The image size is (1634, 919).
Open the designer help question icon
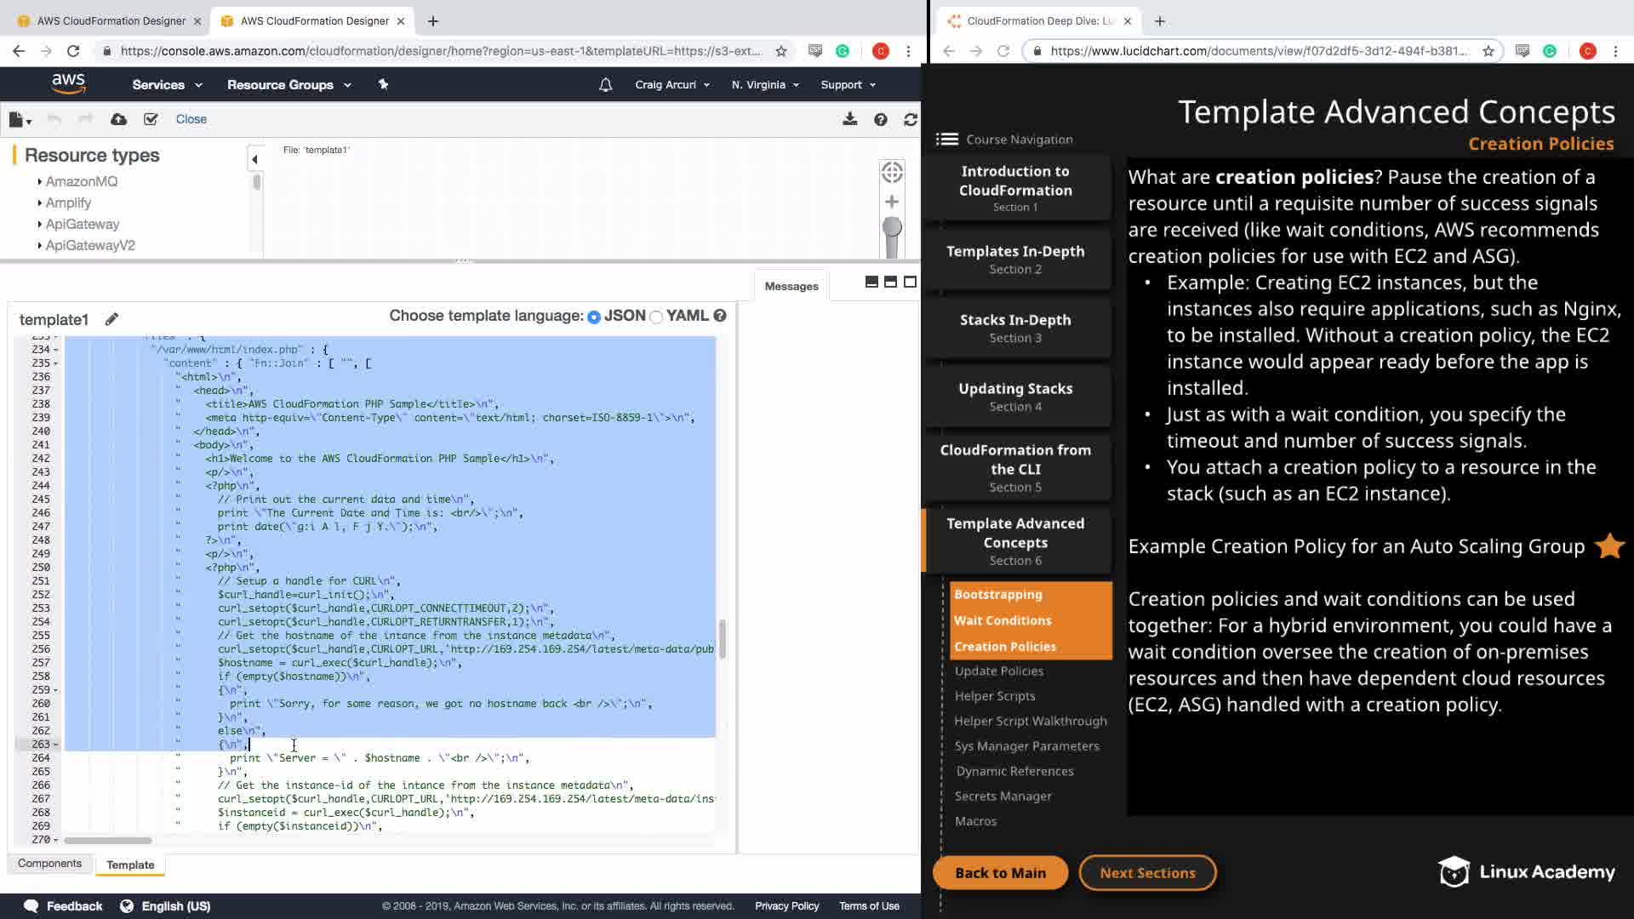tap(881, 120)
